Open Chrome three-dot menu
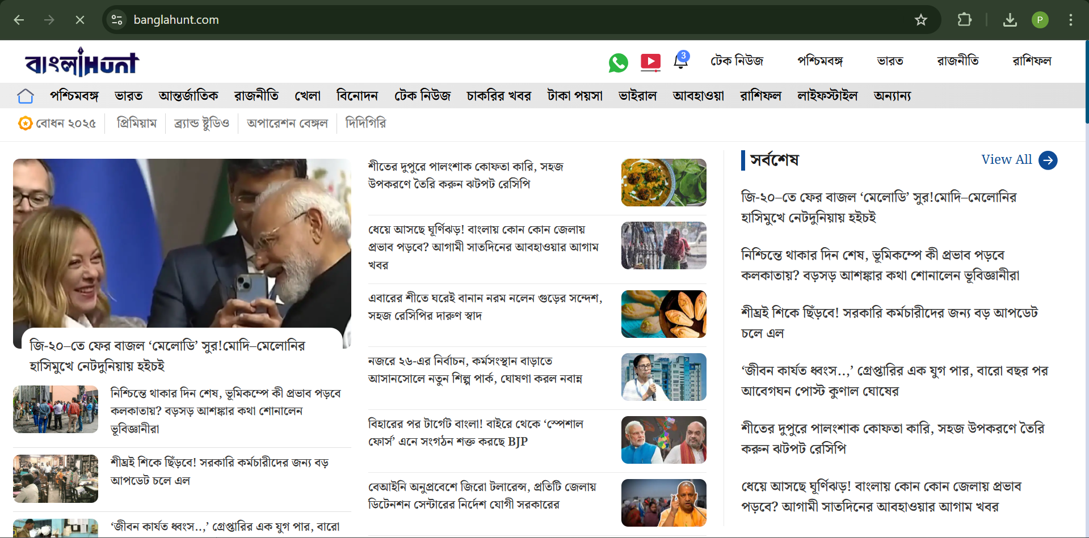The image size is (1089, 538). click(x=1070, y=20)
